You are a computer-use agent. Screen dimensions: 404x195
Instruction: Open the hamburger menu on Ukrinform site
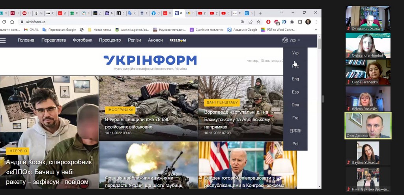pos(3,40)
